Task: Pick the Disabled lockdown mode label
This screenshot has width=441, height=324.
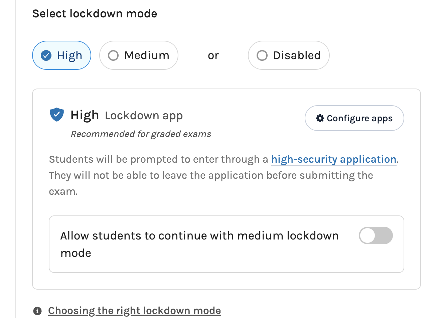Action: click(297, 55)
